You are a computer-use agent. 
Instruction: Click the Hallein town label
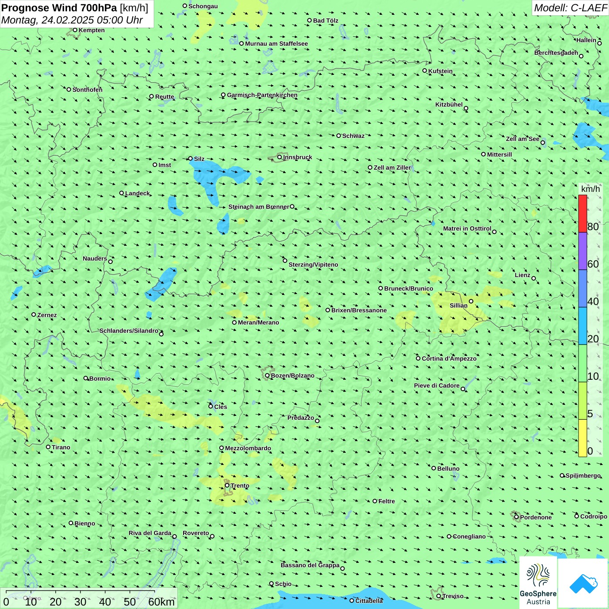tap(586, 40)
